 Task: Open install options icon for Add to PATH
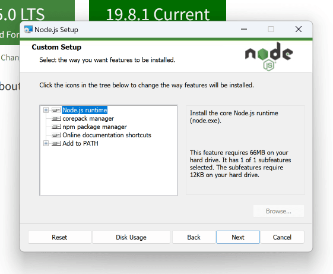point(56,143)
